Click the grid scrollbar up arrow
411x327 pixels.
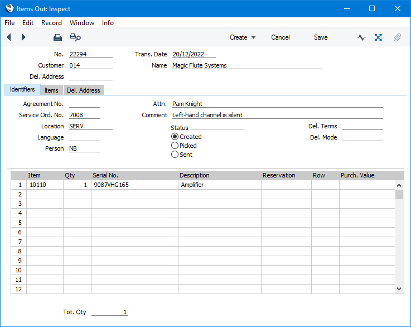point(399,185)
